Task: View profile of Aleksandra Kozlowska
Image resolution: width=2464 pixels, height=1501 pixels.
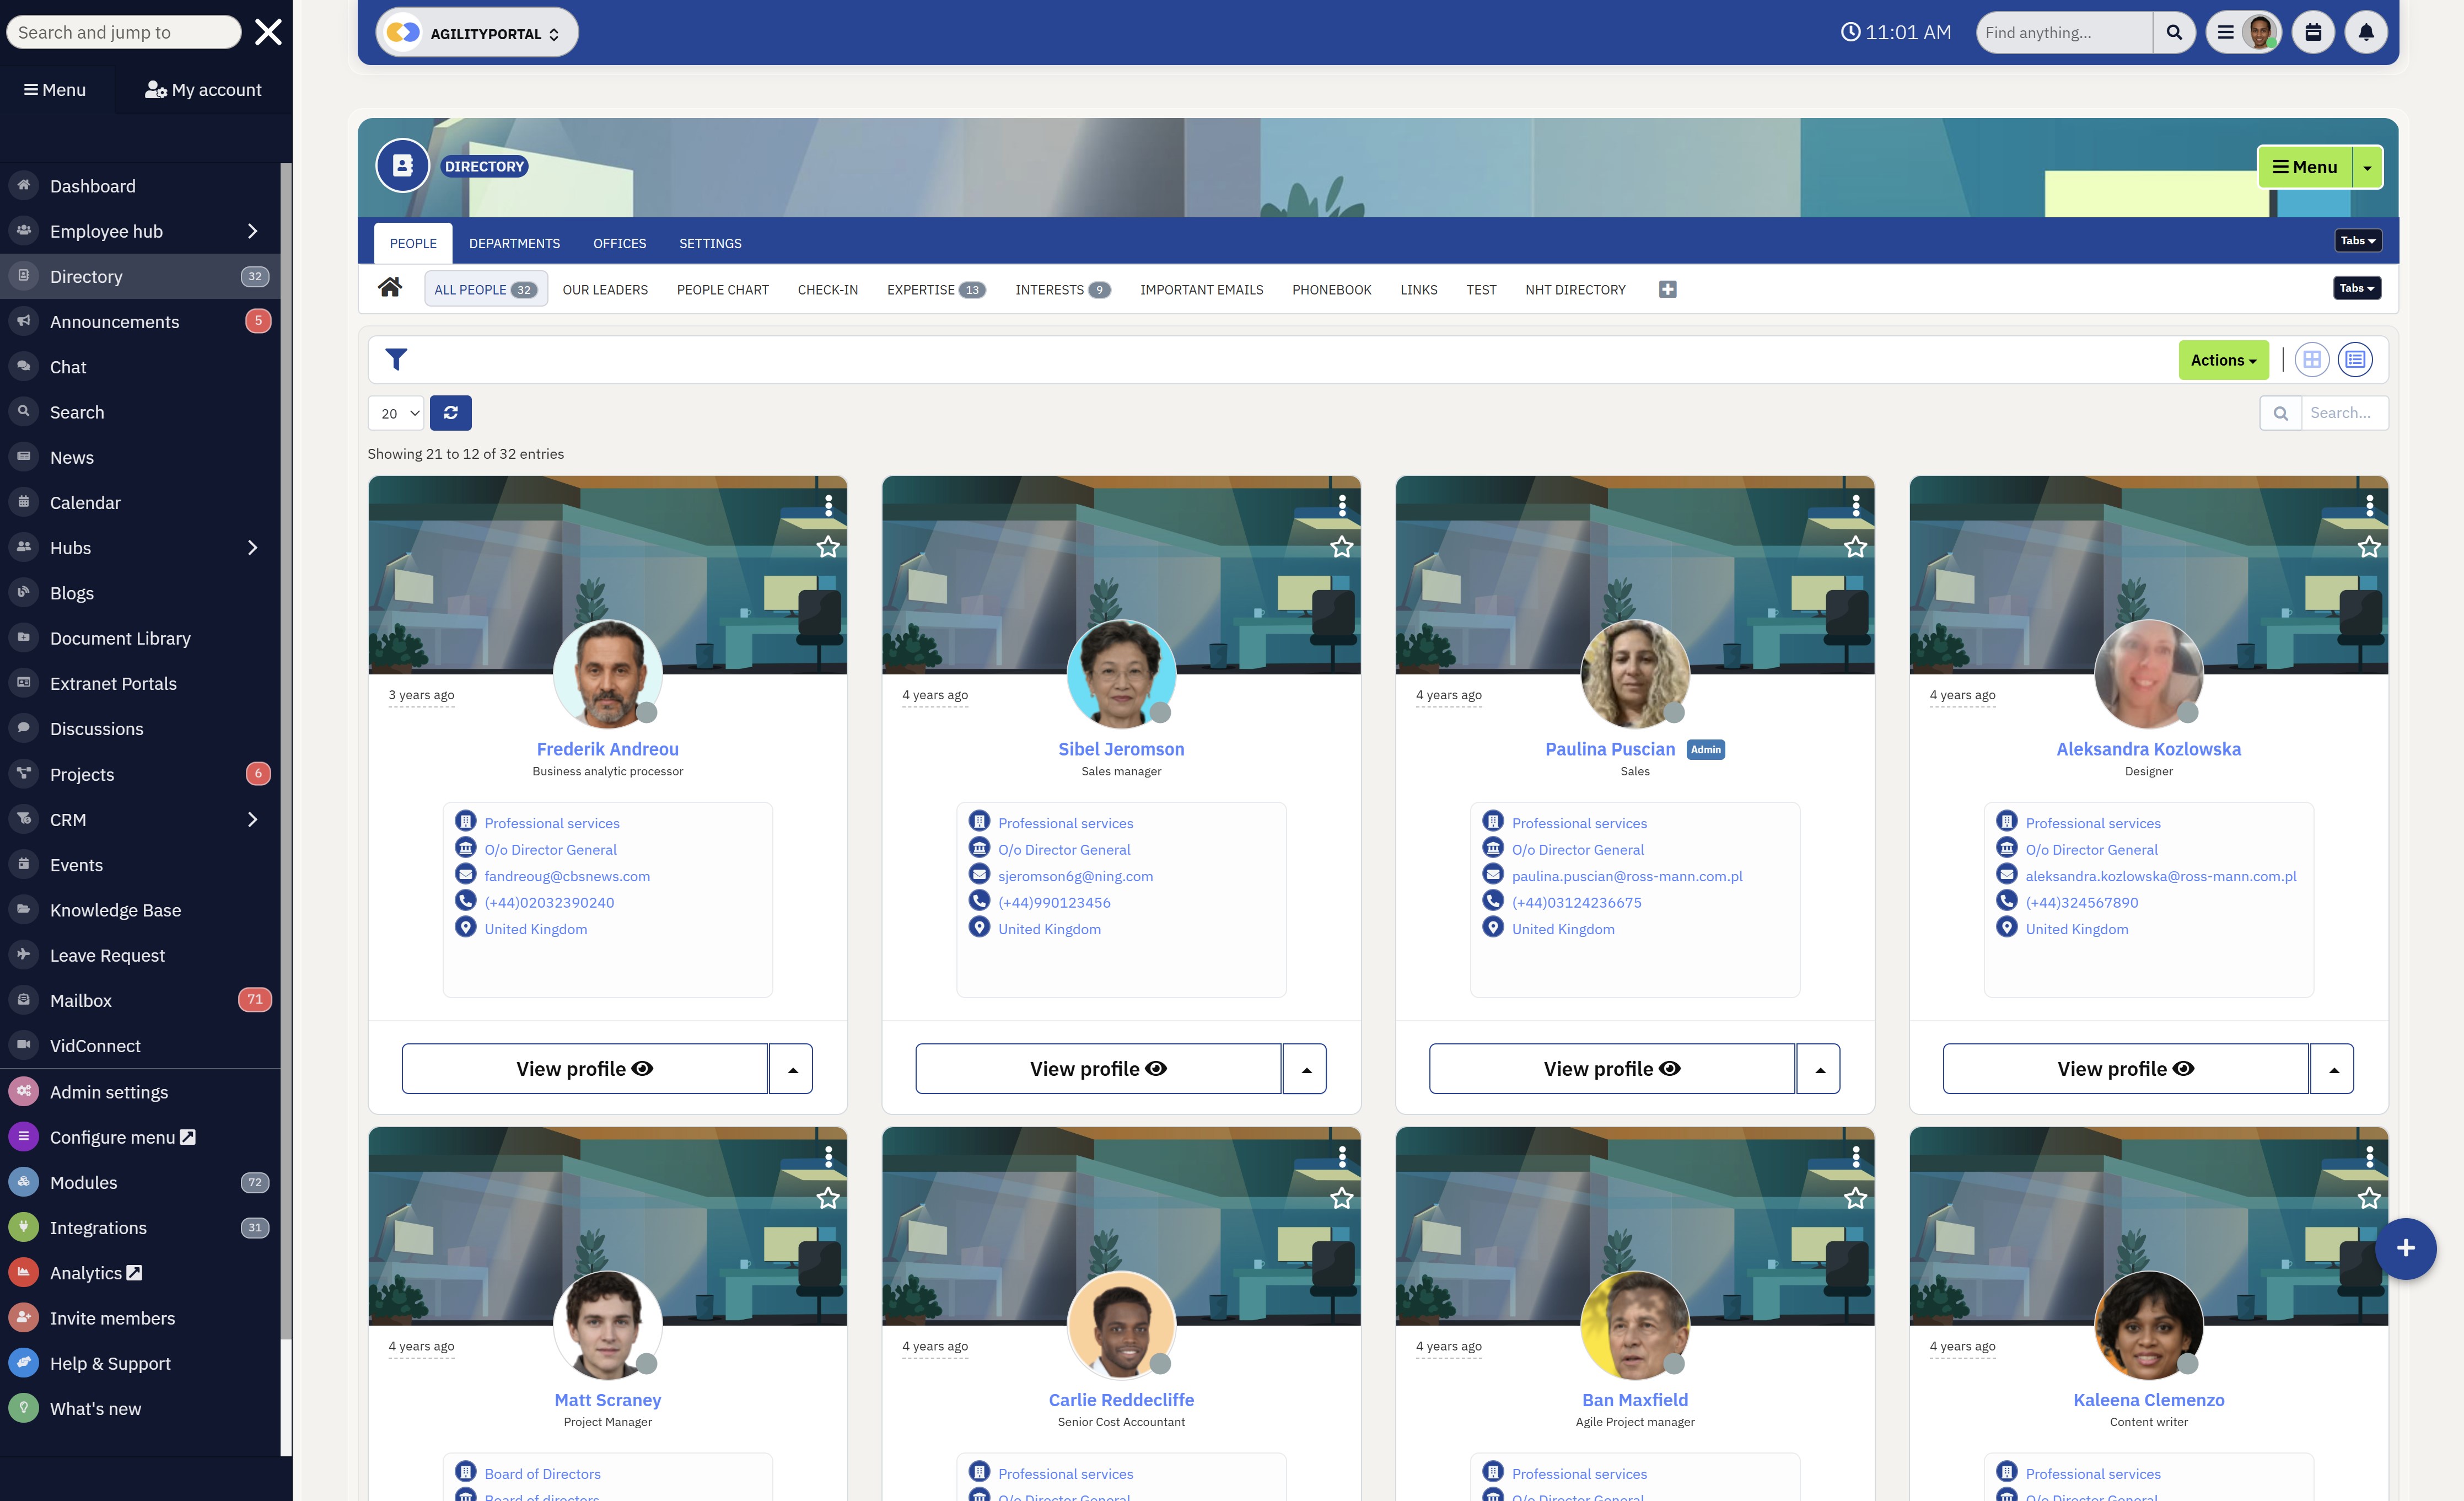Action: (x=2125, y=1069)
